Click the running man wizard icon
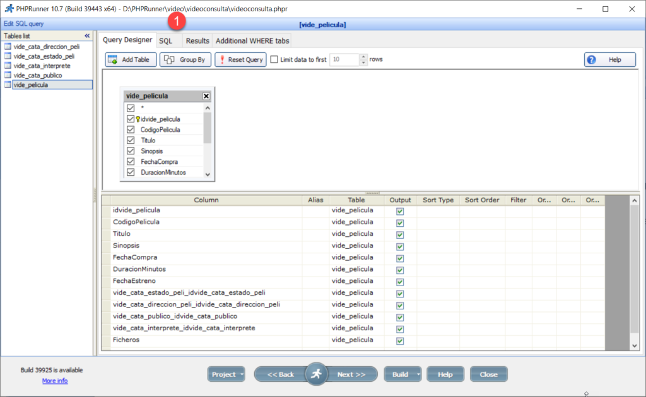Image resolution: width=646 pixels, height=397 pixels. [316, 374]
